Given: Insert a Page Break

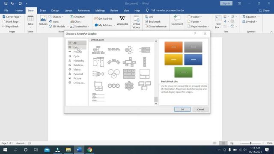Looking at the screenshot, I should point(10,27).
